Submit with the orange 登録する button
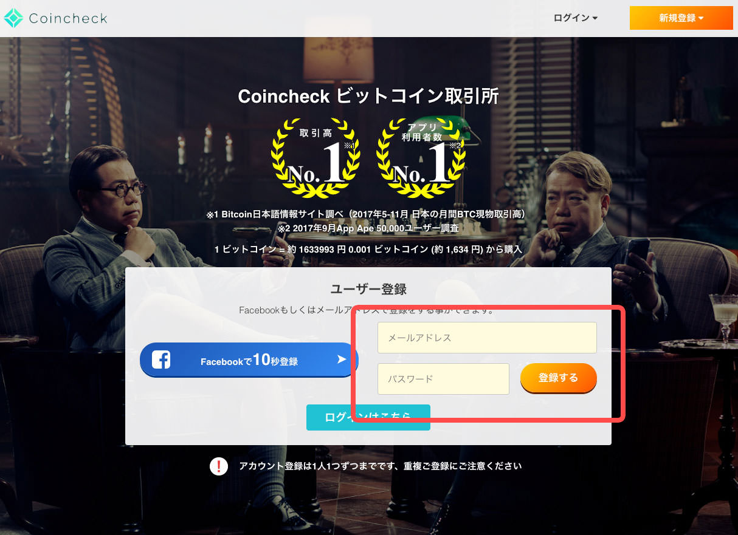 pos(559,378)
